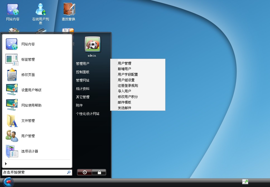Open 网站使用帮助 icon
The width and height of the screenshot is (270, 187).
point(12,105)
